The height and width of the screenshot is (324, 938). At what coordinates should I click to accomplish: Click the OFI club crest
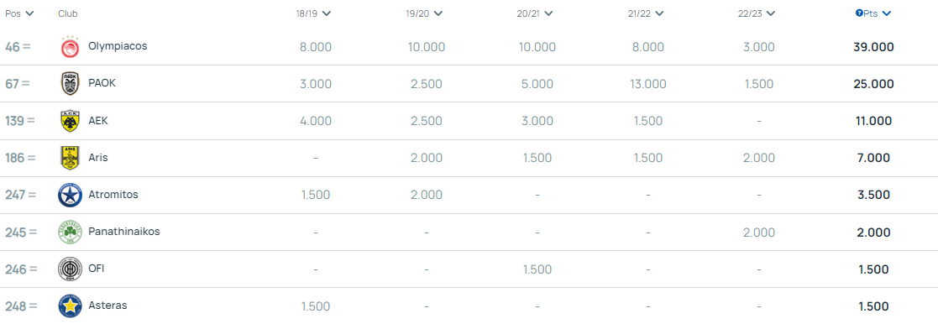pyautogui.click(x=70, y=269)
